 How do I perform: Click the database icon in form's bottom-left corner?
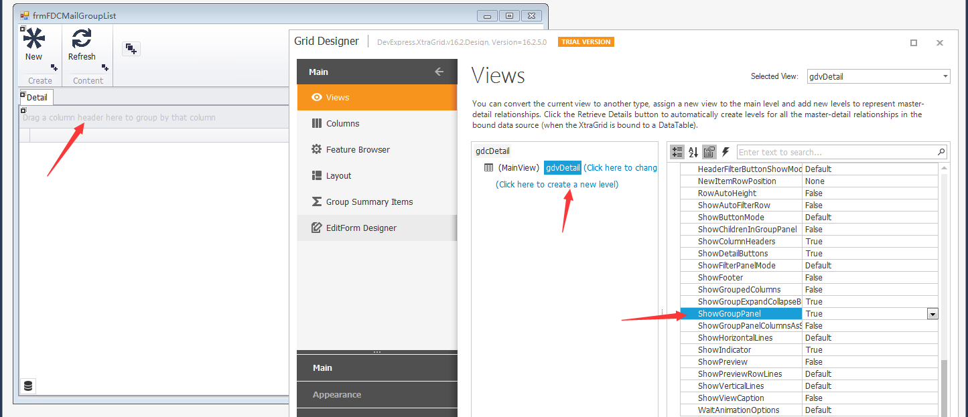tap(27, 386)
